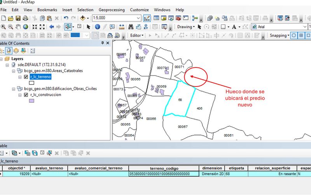Screen dimensions: 311x195
Task: Toggle r_lc_construccion layer visibility
Action: tap(26, 95)
